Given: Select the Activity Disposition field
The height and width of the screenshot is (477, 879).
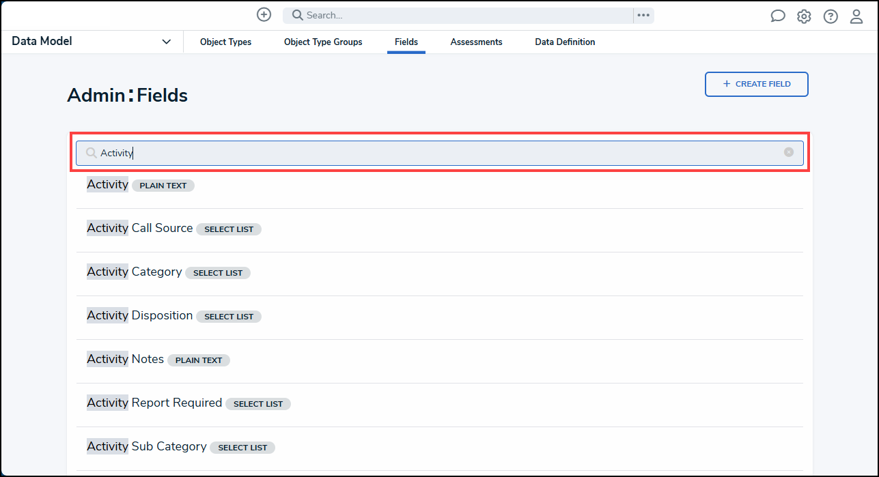Looking at the screenshot, I should (x=140, y=316).
